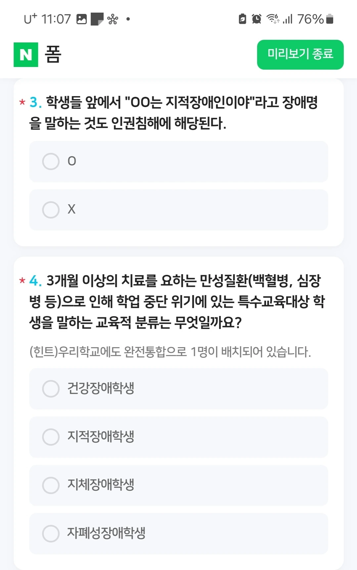Tap the battery icon showing 76%
Image resolution: width=357 pixels, height=570 pixels.
[330, 19]
